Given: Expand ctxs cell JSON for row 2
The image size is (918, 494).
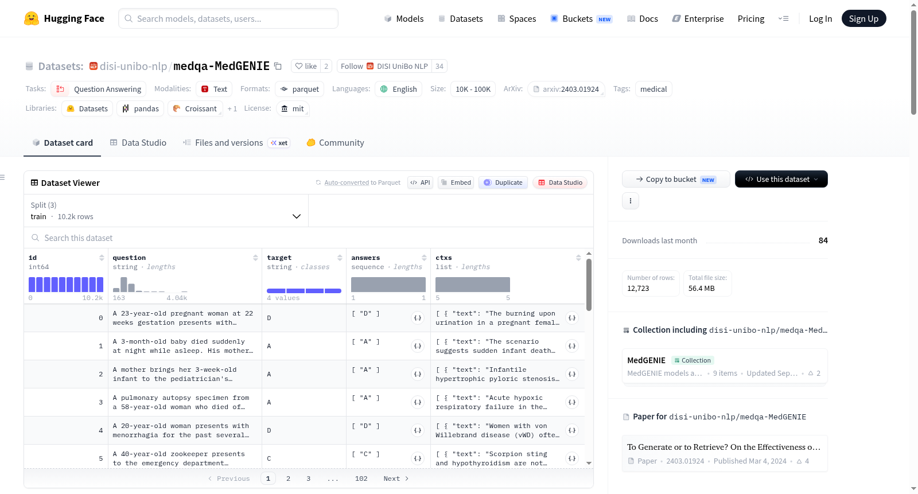Looking at the screenshot, I should pyautogui.click(x=572, y=374).
